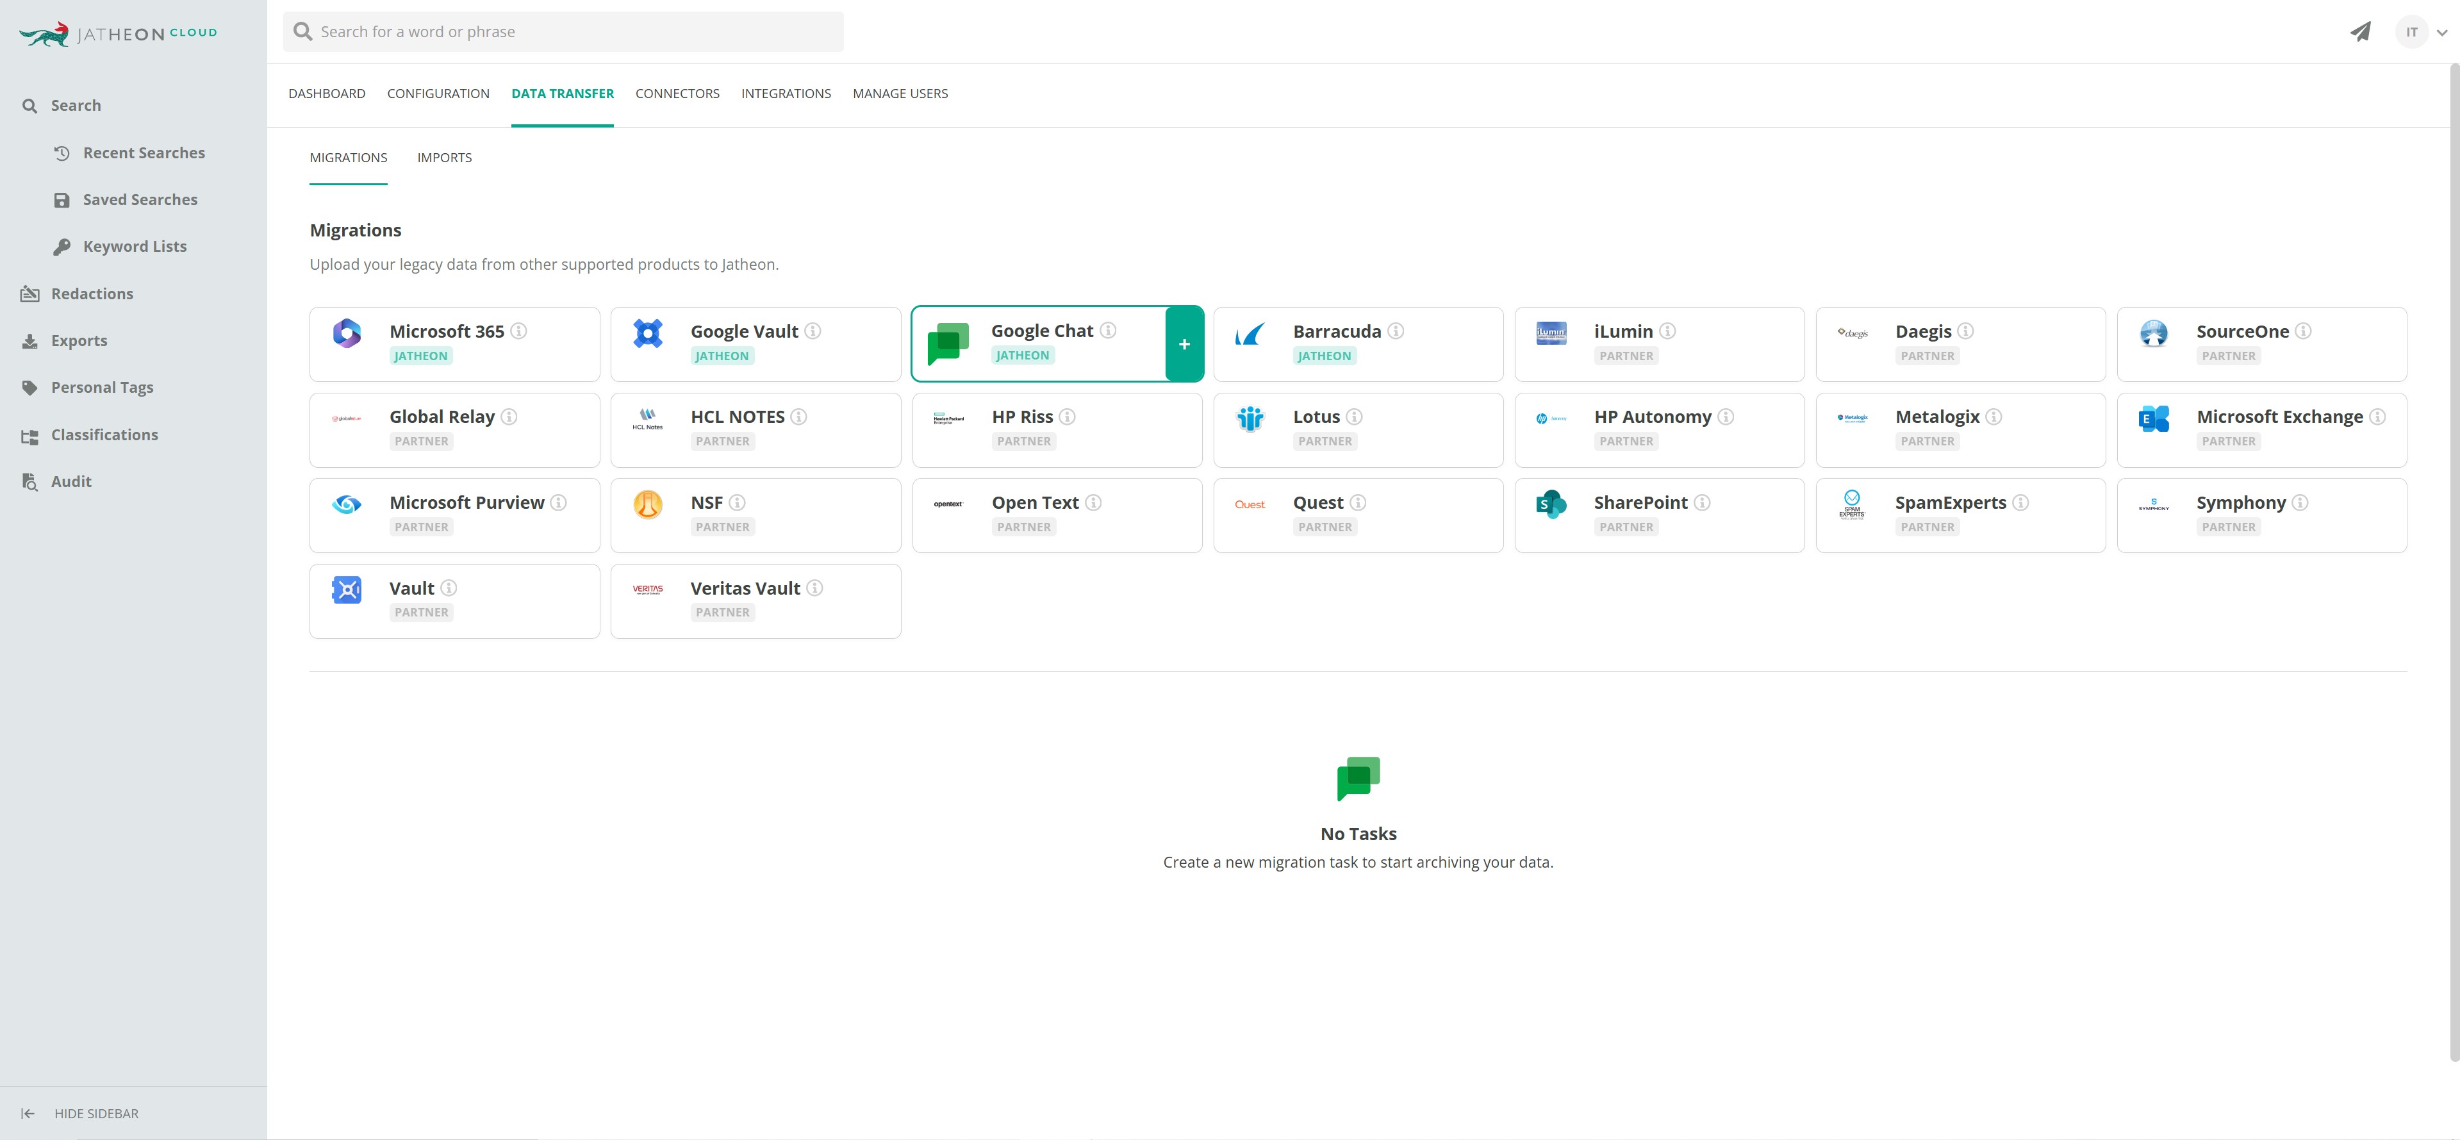This screenshot has height=1140, width=2460.
Task: Click the paper plane send icon
Action: (x=2360, y=31)
